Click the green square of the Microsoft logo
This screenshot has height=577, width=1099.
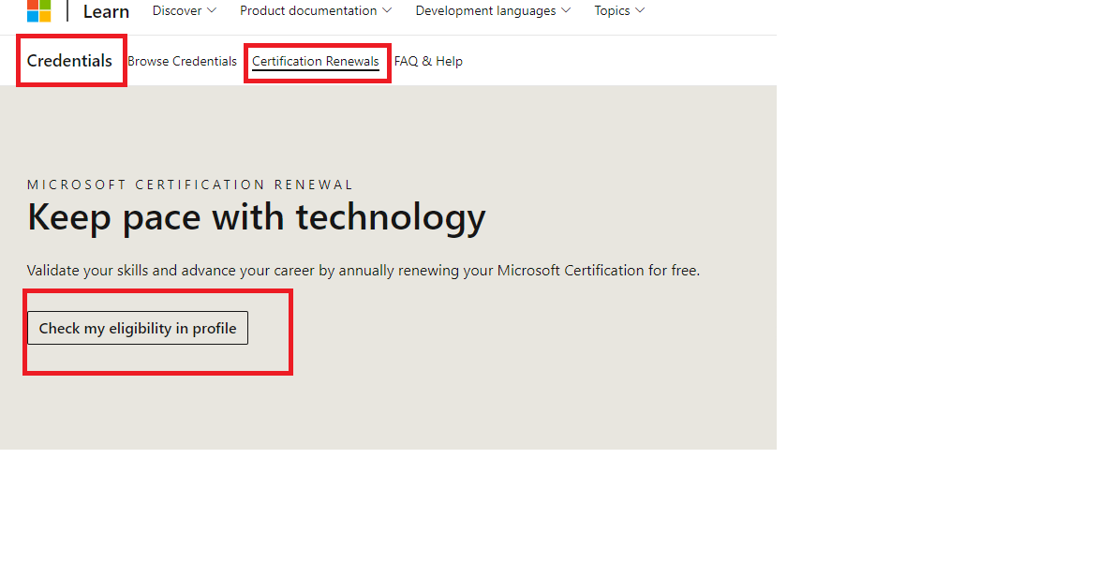tap(44, 7)
